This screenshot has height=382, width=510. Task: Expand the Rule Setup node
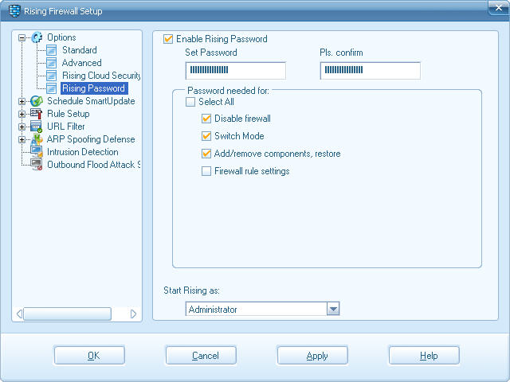click(x=22, y=114)
